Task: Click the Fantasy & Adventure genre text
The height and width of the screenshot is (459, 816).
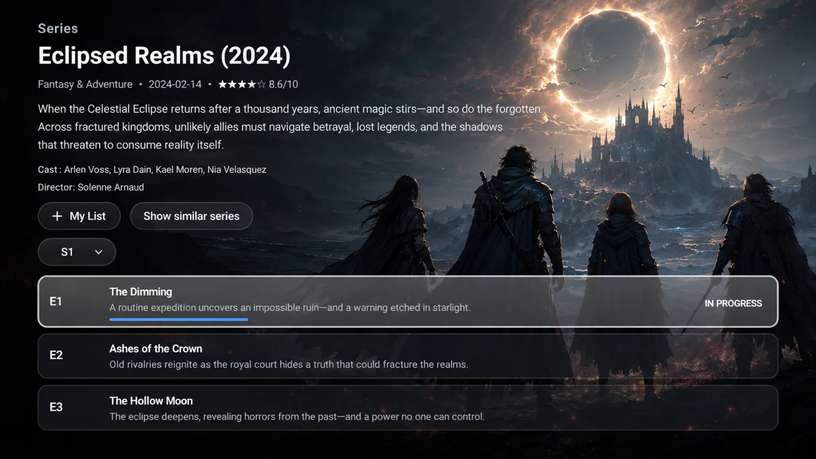Action: (x=85, y=84)
